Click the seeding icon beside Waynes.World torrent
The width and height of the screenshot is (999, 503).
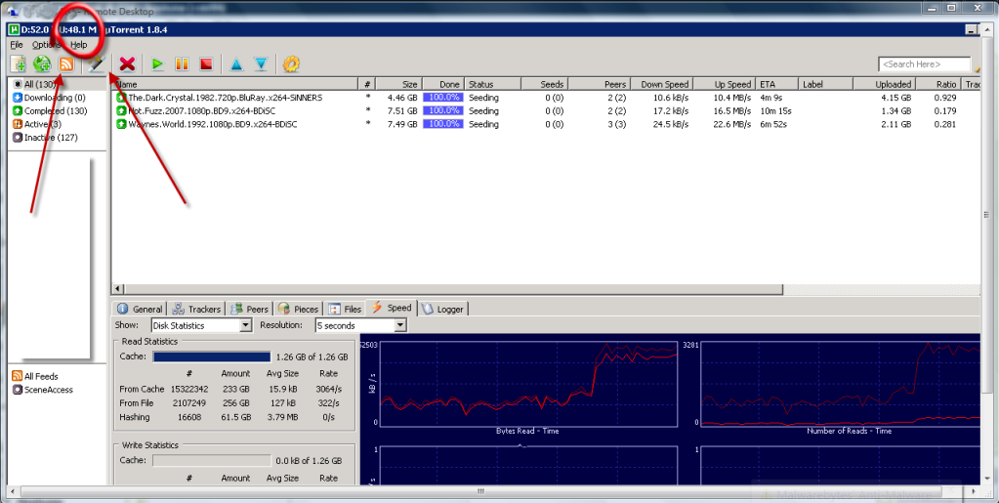click(x=121, y=124)
